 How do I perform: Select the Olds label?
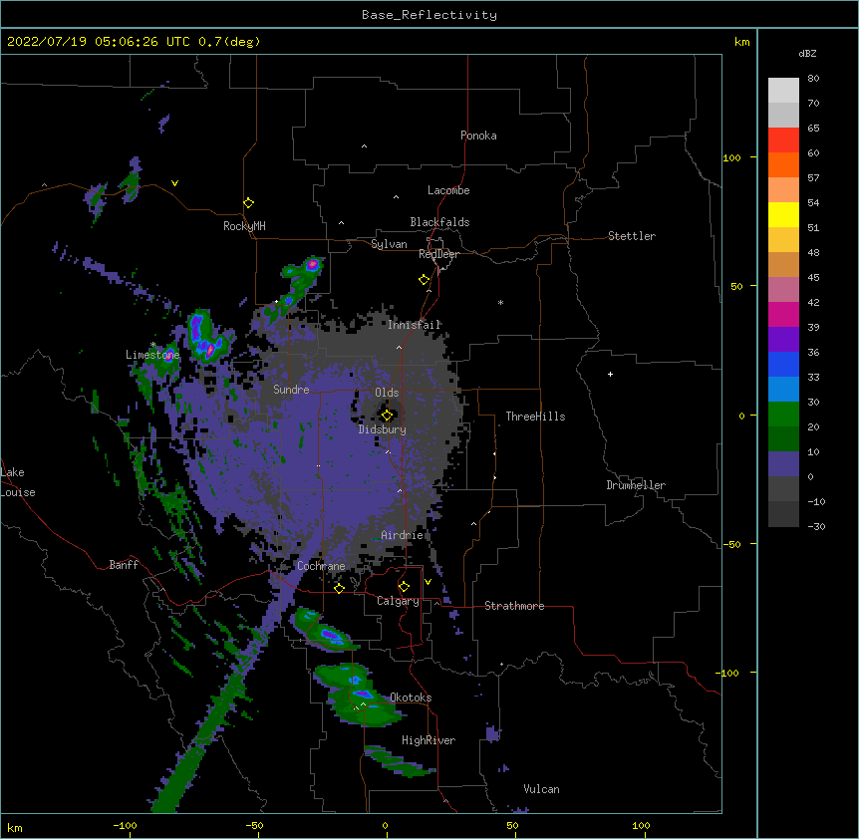pos(387,393)
